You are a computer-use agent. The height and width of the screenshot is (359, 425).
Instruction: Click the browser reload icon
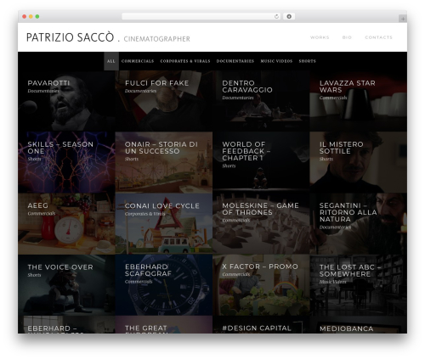tap(276, 16)
